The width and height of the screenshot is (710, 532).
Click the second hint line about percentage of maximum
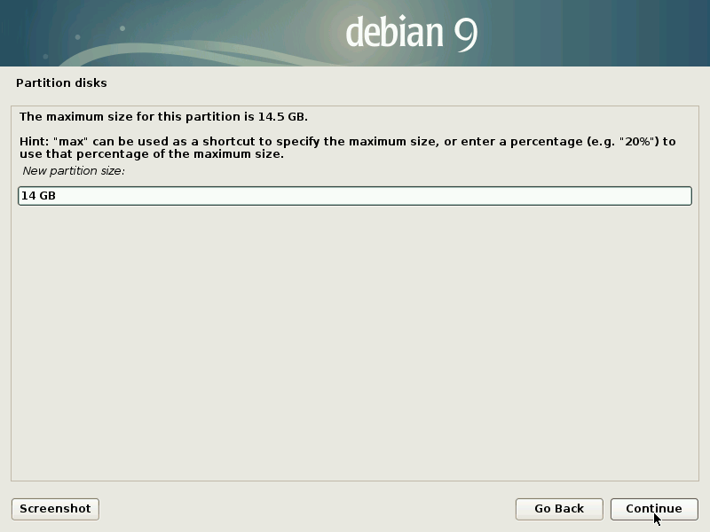151,154
